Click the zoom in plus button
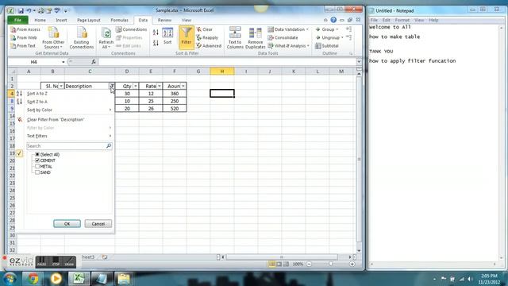 pyautogui.click(x=352, y=265)
